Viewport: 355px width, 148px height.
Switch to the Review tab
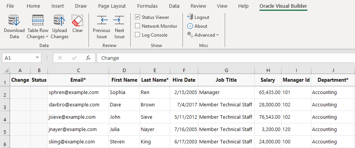tap(198, 6)
